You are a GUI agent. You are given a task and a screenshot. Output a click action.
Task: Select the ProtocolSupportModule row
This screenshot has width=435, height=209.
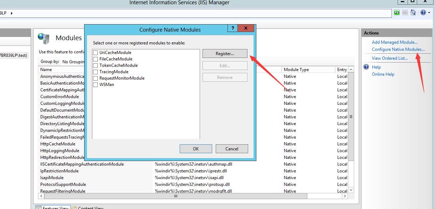tap(63, 184)
